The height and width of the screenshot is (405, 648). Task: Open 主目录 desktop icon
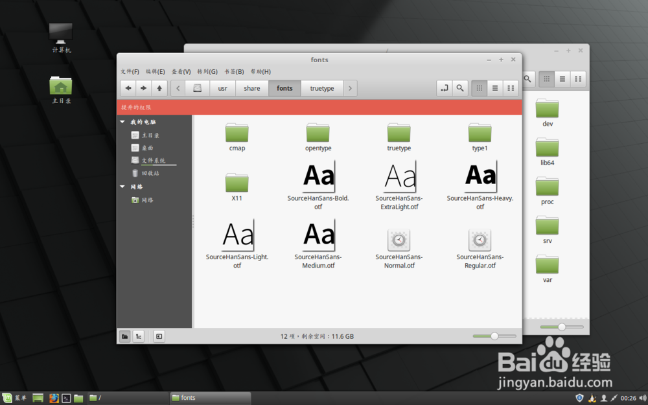pos(61,89)
